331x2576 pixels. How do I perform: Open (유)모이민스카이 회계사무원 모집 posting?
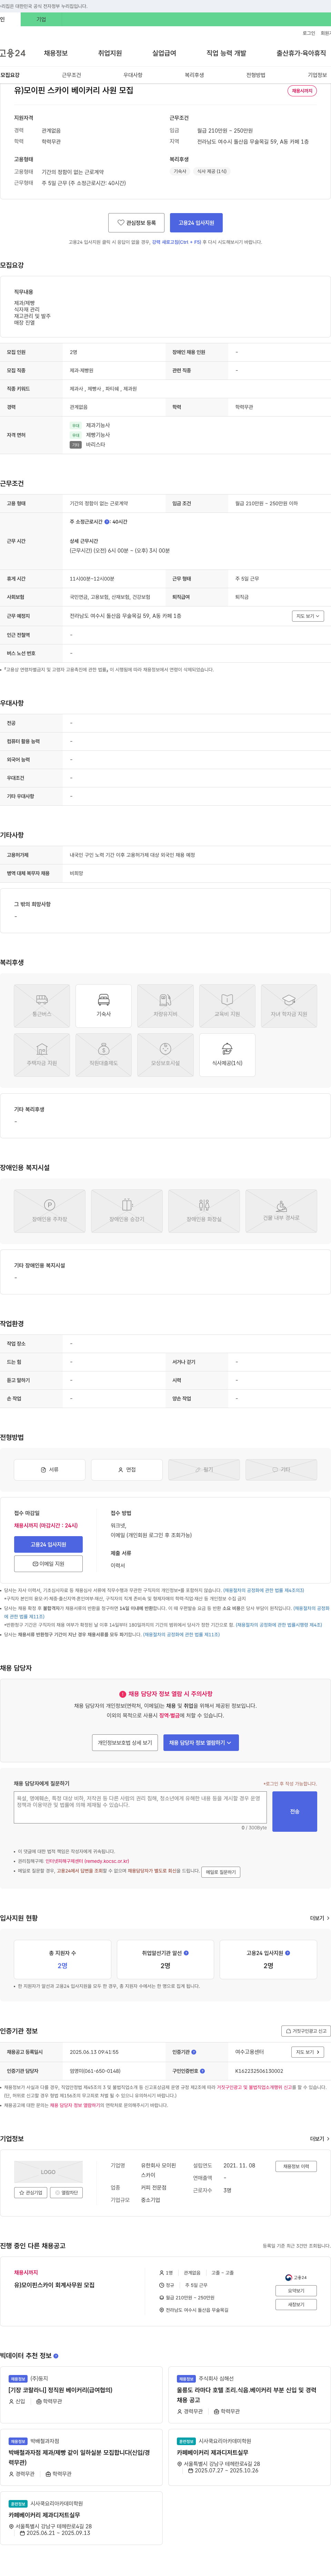coord(55,2285)
